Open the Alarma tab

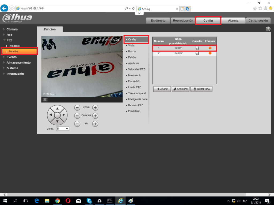(x=233, y=20)
